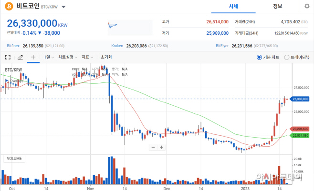Expand the BTC/KRW market selector arrow
Image resolution: width=314 pixels, height=191 pixels.
coord(63,7)
